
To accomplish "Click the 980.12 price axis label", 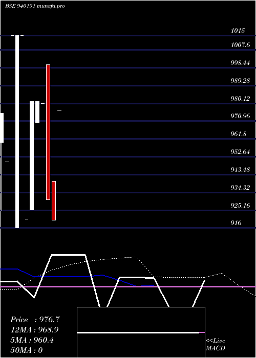I will pos(240,99).
